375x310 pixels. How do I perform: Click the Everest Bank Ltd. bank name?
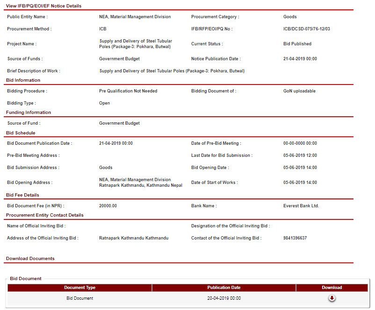[x=301, y=206]
